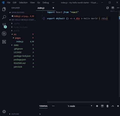The height and width of the screenshot is (116, 120).
Task: Click the word 'React' in line 1
Action: (x=59, y=12)
